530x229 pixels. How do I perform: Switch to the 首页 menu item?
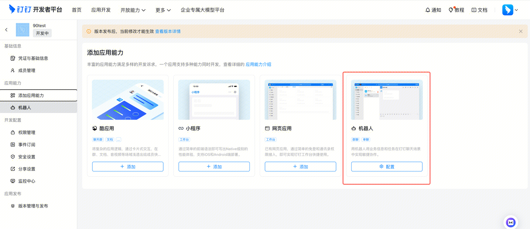(x=76, y=10)
